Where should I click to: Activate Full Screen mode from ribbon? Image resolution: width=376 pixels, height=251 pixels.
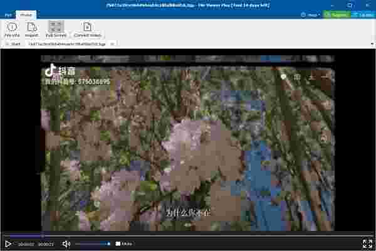56,29
